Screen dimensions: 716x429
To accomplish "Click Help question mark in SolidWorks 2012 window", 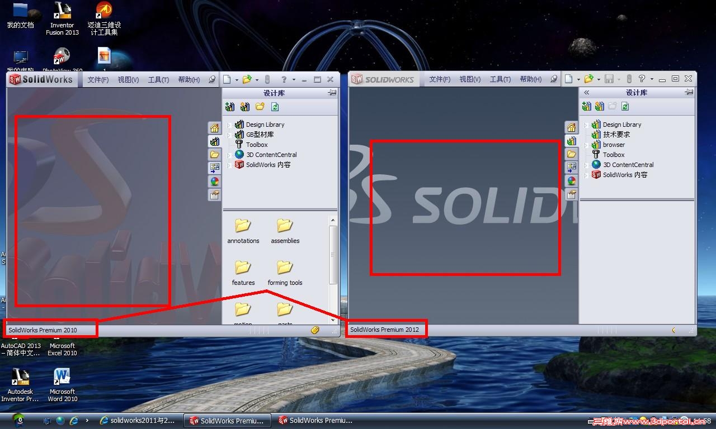I will pyautogui.click(x=642, y=79).
